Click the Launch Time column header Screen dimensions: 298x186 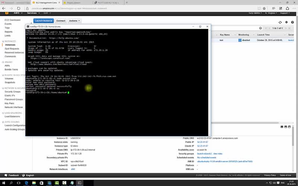[x=263, y=35]
